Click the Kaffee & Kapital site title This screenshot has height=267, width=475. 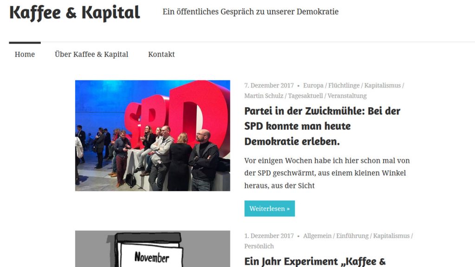click(x=75, y=13)
